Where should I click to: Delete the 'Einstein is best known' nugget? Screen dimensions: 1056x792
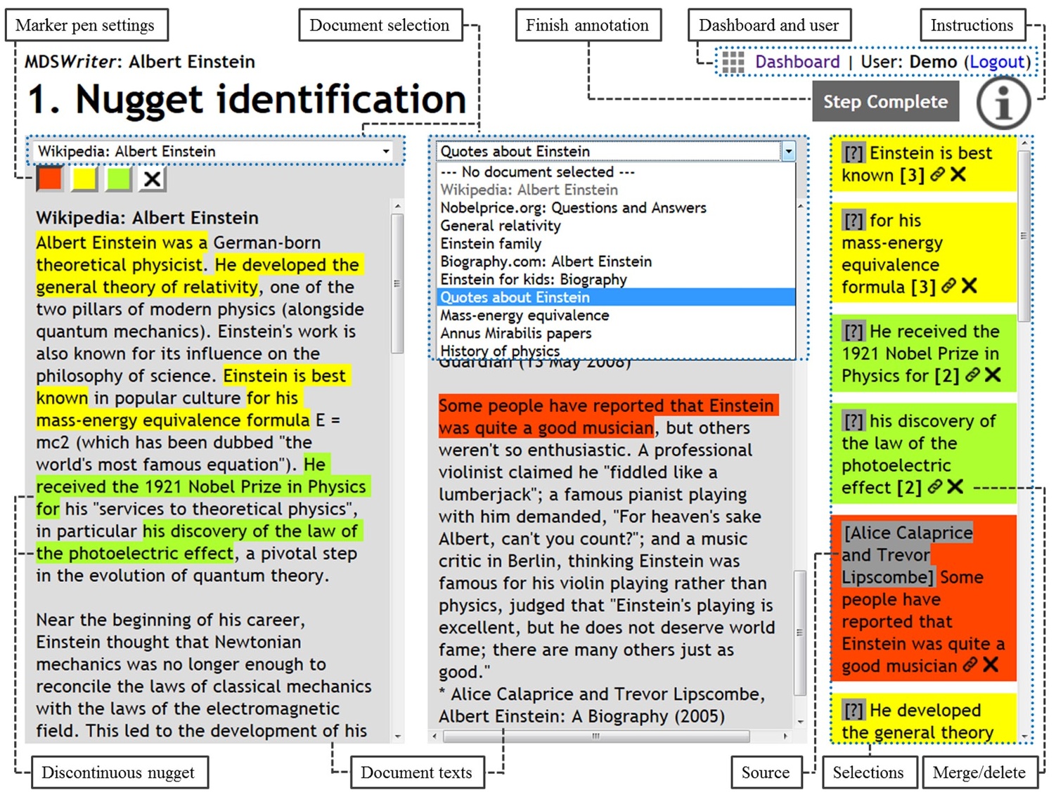[x=958, y=175]
